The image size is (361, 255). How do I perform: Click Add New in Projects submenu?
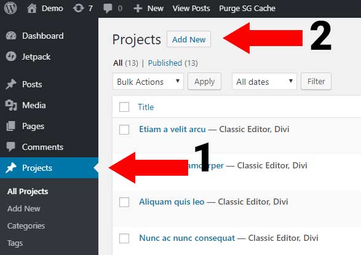(x=24, y=208)
